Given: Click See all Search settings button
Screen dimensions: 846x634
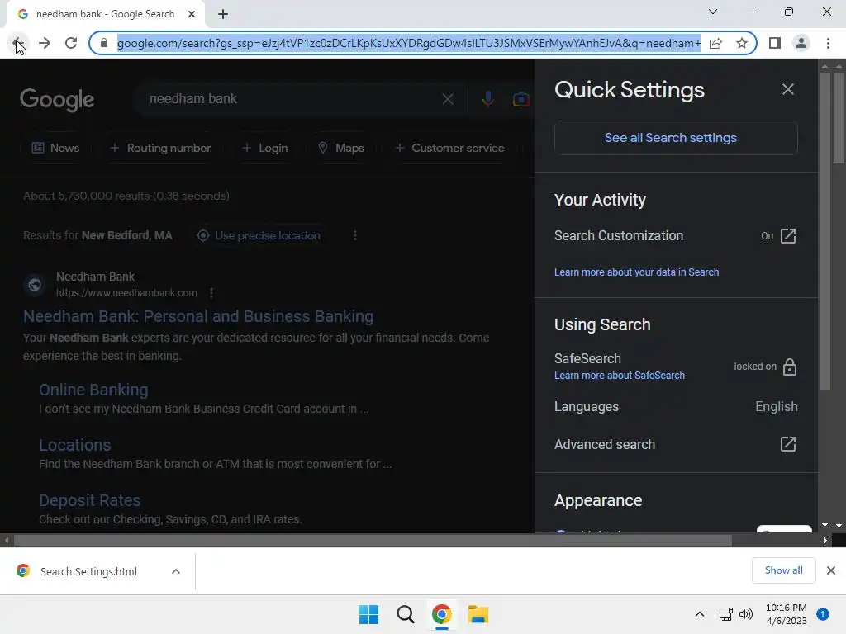Looking at the screenshot, I should (676, 138).
